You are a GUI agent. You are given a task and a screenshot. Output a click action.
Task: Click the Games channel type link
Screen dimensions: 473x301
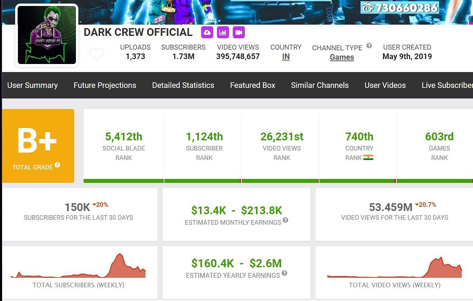coord(342,57)
